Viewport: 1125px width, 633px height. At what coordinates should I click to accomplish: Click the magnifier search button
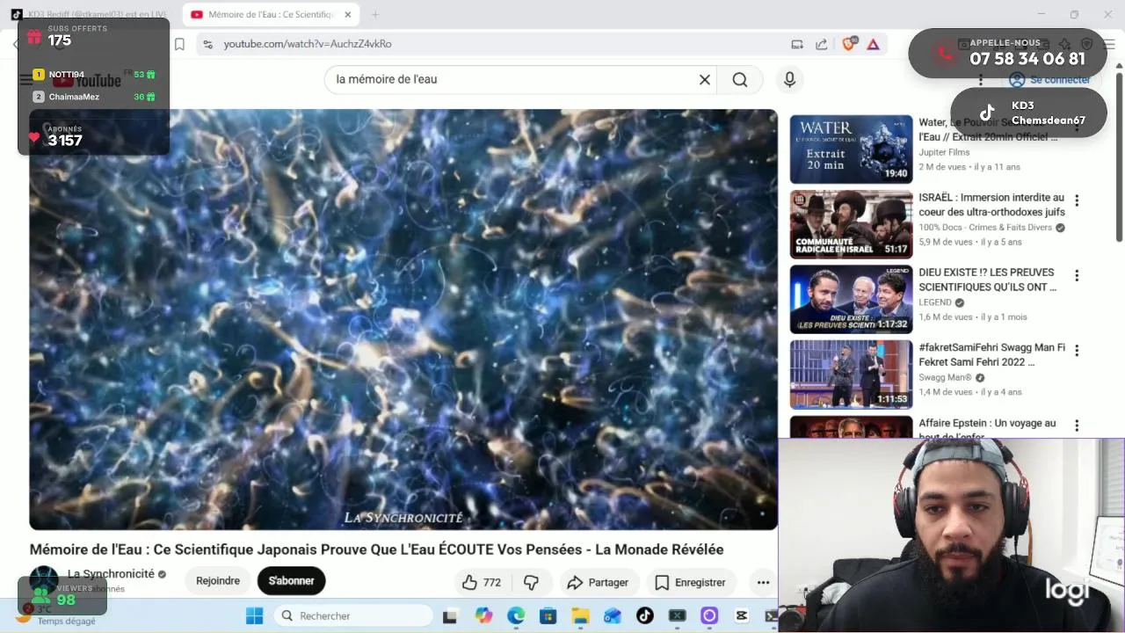coord(740,79)
